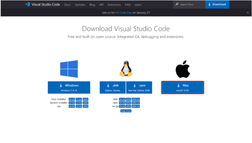Download the .rpm package for Red Hat
This screenshot has height=143, width=252.
pyautogui.click(x=139, y=87)
